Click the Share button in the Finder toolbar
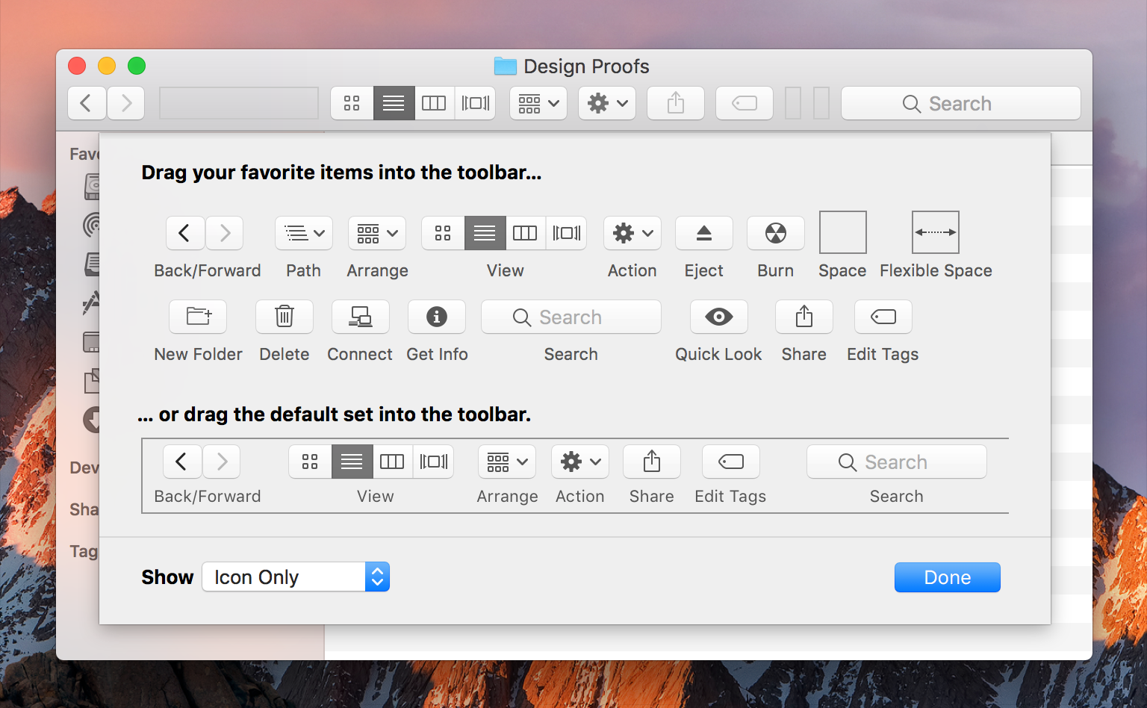Viewport: 1147px width, 708px height. [676, 103]
